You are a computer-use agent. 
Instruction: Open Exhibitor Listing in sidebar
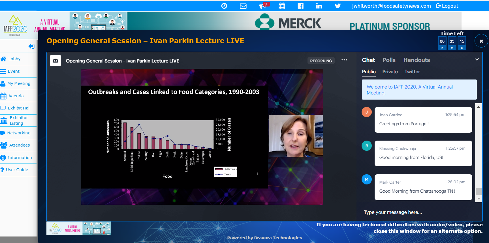click(18, 121)
